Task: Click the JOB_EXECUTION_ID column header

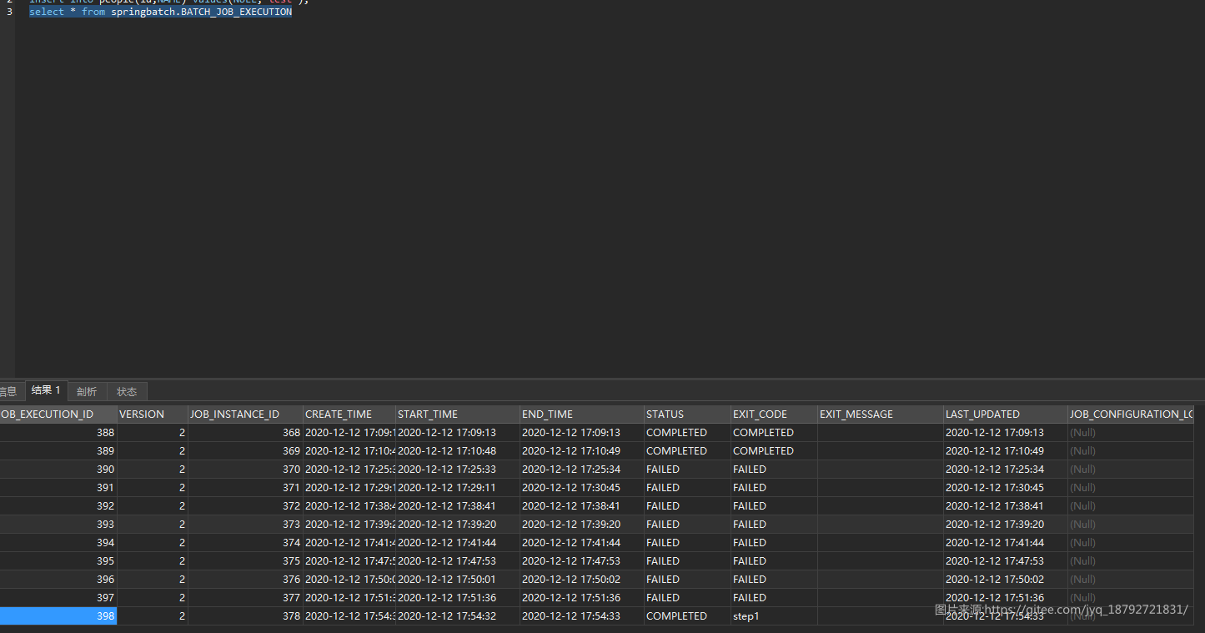Action: pos(58,414)
